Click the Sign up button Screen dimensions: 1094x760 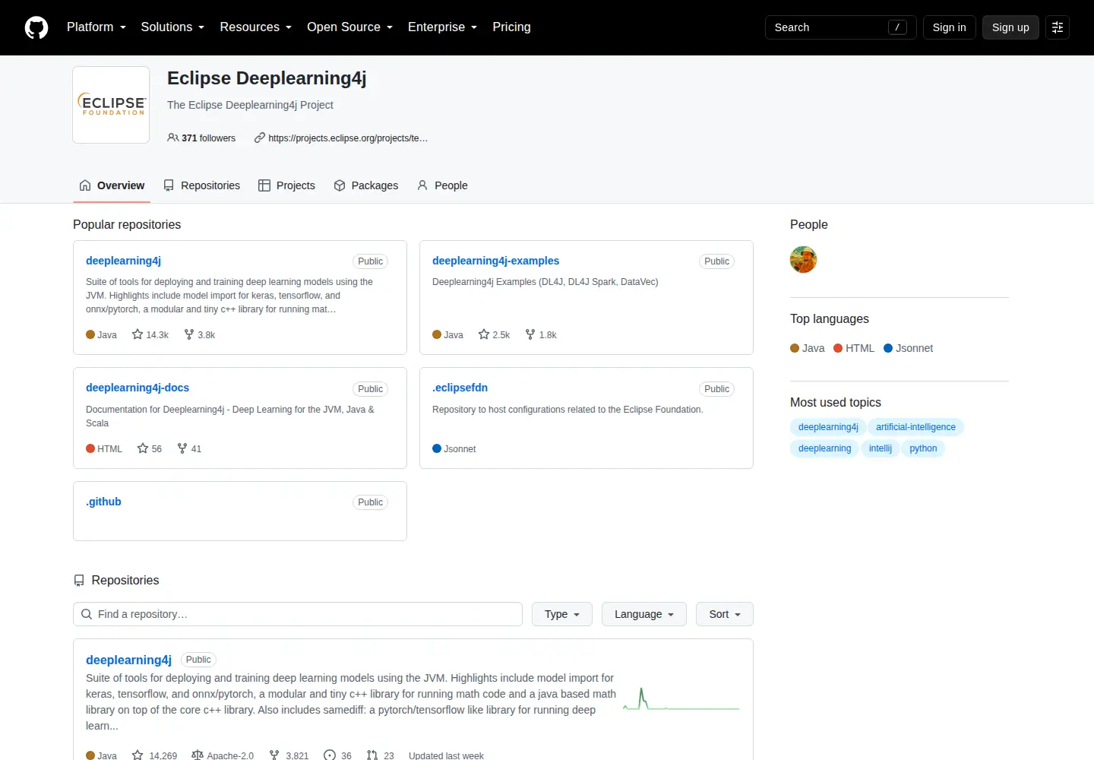click(x=1010, y=27)
